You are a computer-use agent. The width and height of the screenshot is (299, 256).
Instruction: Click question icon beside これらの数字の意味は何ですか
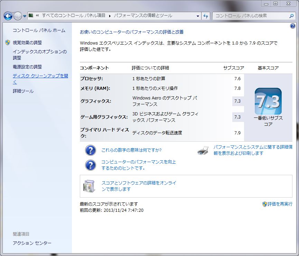pyautogui.click(x=90, y=150)
